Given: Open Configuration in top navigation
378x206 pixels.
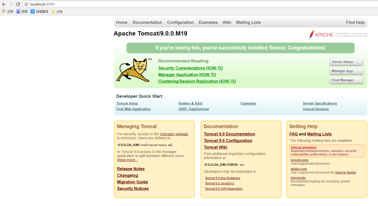Looking at the screenshot, I should coord(180,22).
